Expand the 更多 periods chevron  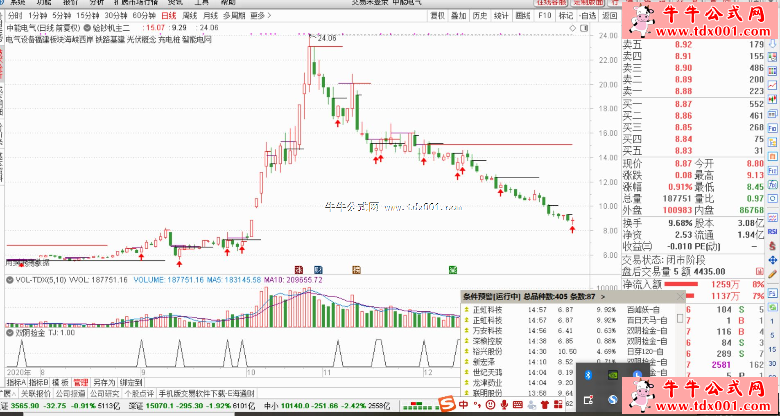(x=269, y=16)
